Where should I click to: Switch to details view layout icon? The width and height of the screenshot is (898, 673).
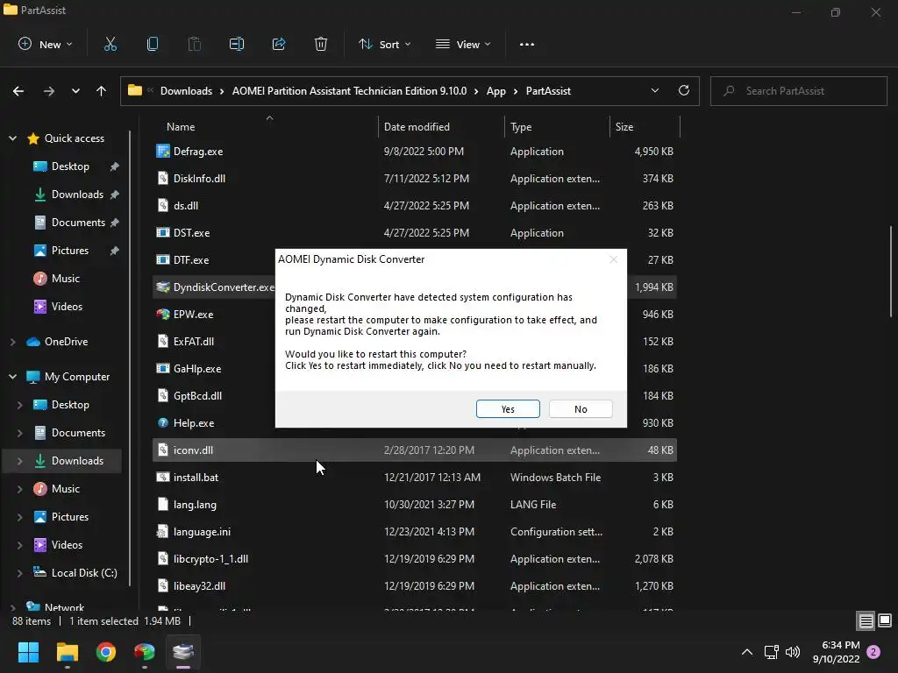coord(866,621)
